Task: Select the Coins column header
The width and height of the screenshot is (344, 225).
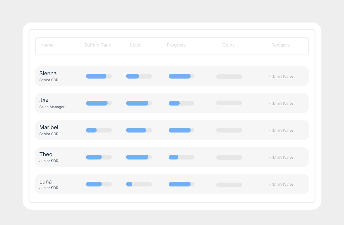Action: coord(228,45)
